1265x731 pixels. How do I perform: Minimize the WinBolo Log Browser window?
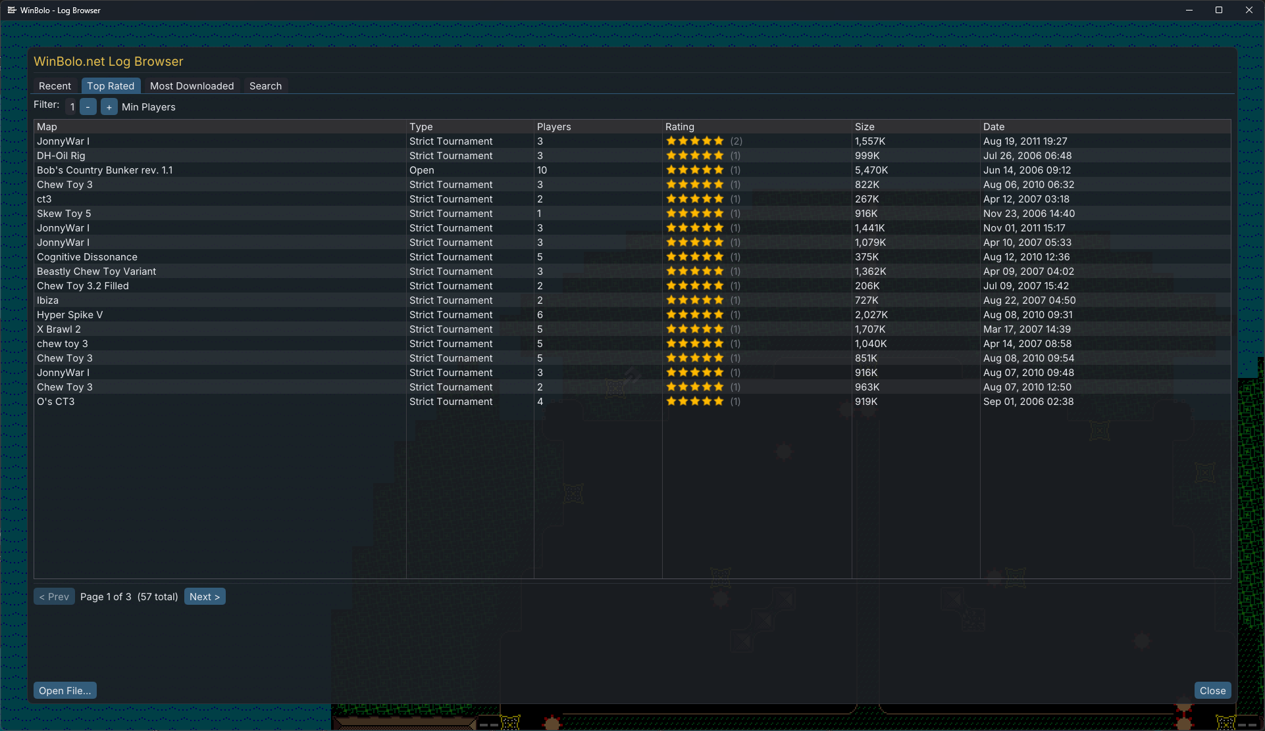tap(1189, 10)
